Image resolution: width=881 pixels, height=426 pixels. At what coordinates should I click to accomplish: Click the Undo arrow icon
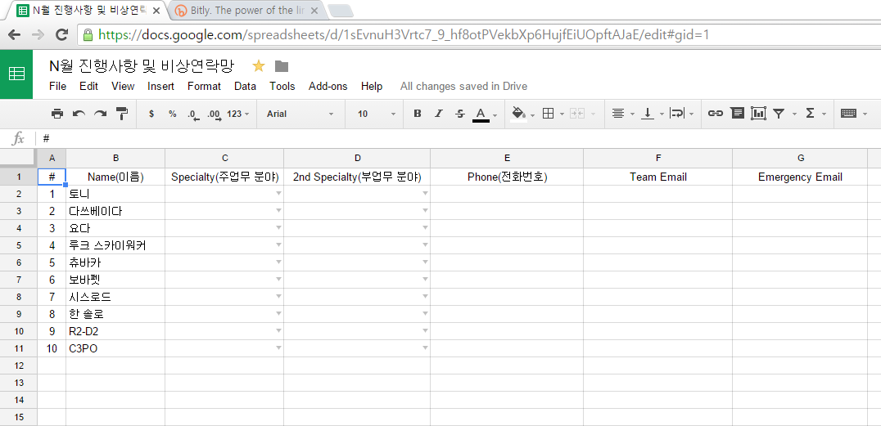[x=79, y=114]
